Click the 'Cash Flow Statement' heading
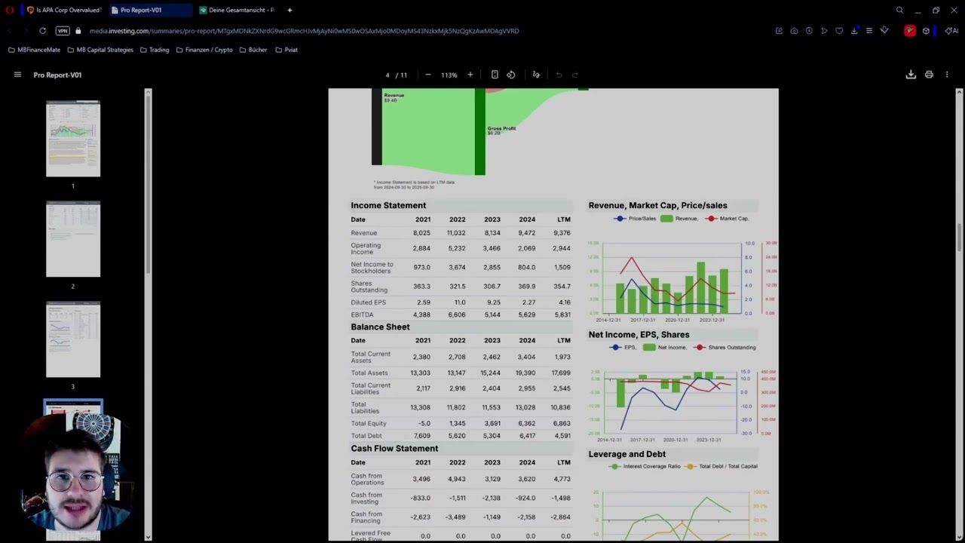 394,448
